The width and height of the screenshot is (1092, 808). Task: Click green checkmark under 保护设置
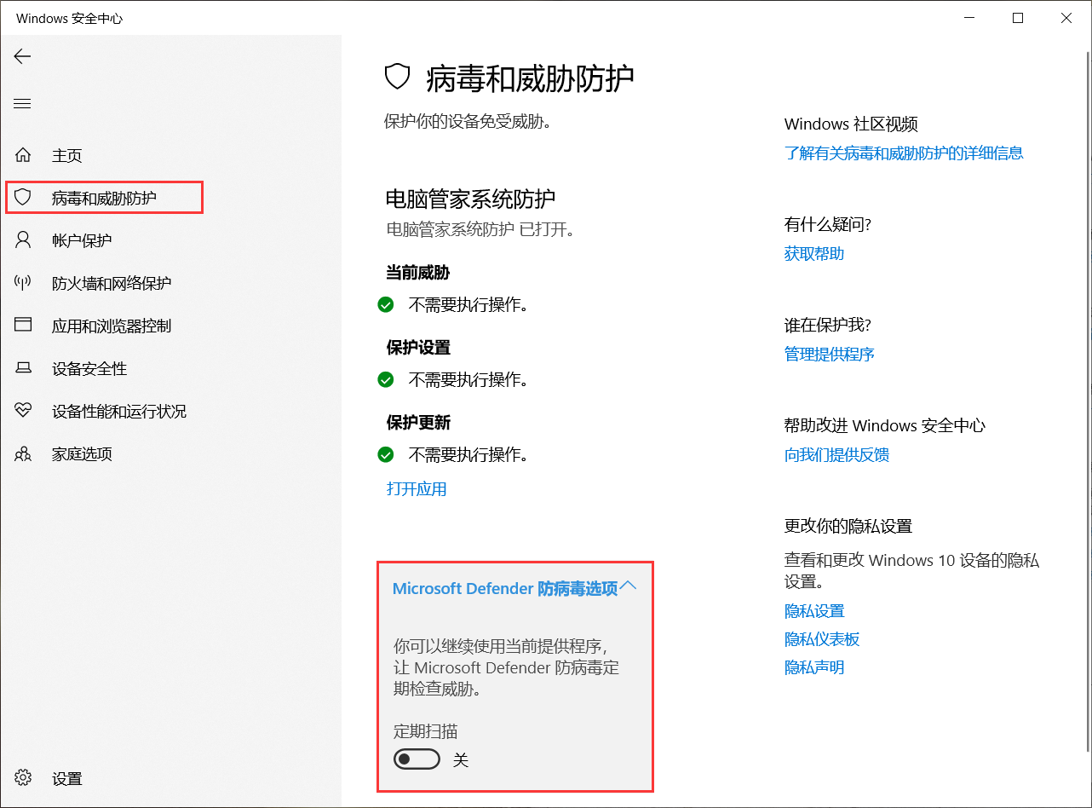click(x=386, y=379)
